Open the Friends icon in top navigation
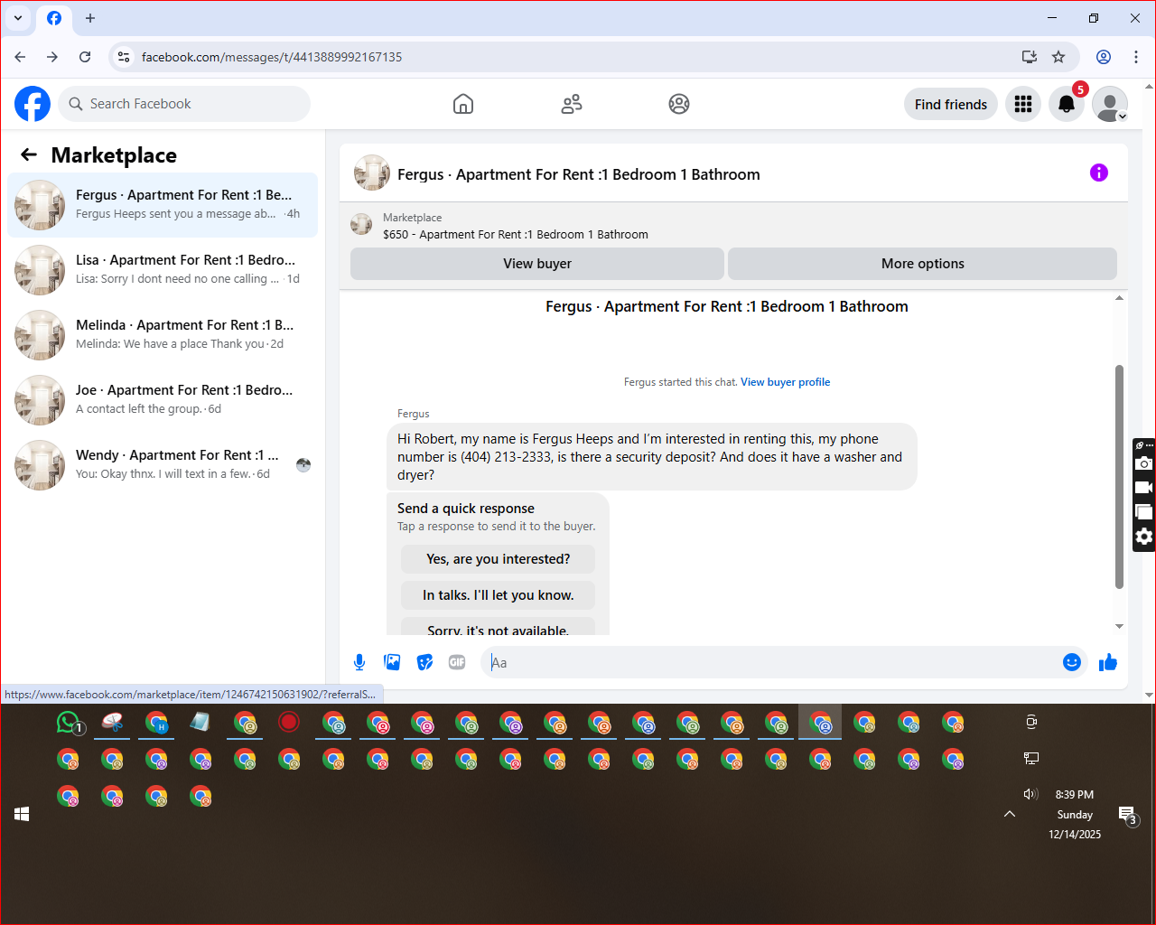The image size is (1156, 925). point(572,104)
